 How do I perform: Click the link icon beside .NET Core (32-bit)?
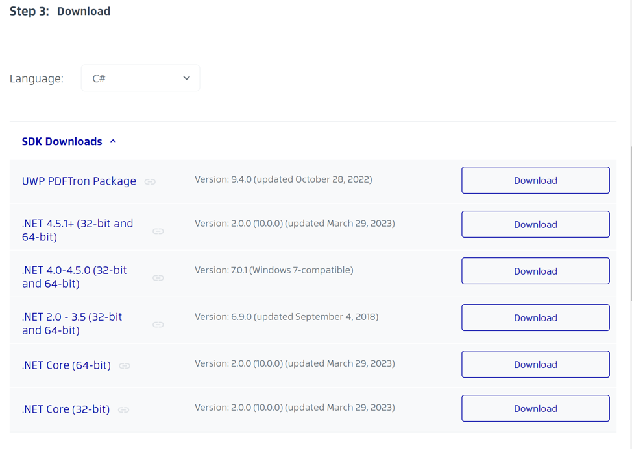click(x=123, y=409)
